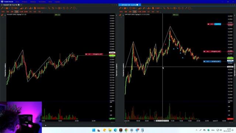Image resolution: width=236 pixels, height=133 pixels.
Task: Open File Explorer from the taskbar
Action: click(110, 130)
